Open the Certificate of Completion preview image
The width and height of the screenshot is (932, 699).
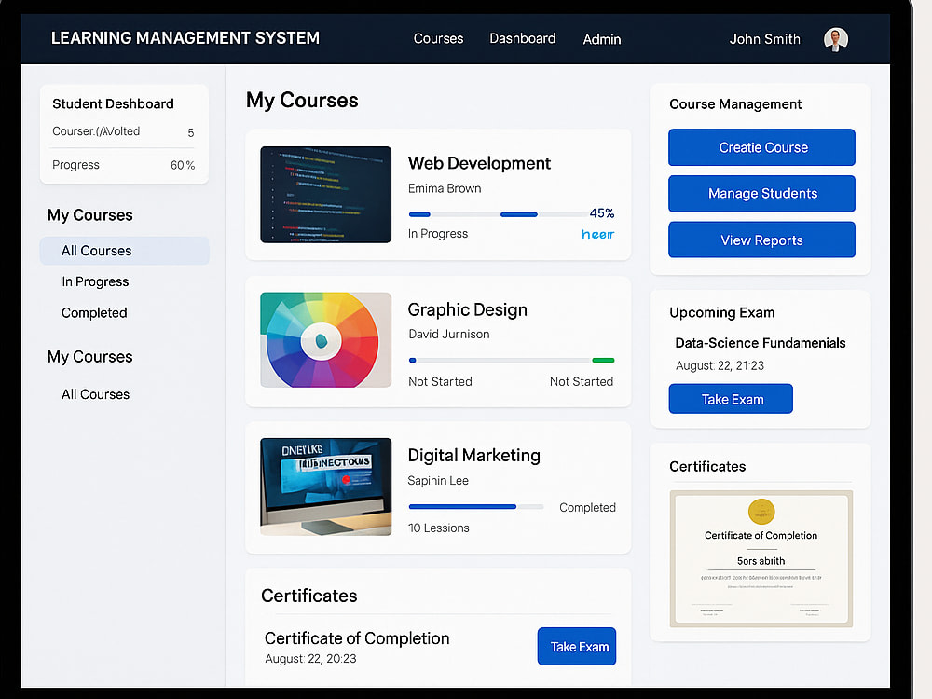[x=761, y=558]
